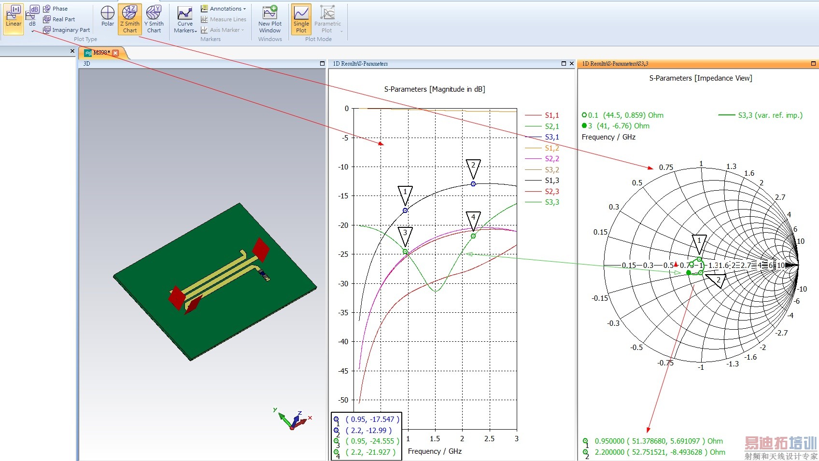819x461 pixels.
Task: Select the S2,2 legend entry
Action: (542, 159)
